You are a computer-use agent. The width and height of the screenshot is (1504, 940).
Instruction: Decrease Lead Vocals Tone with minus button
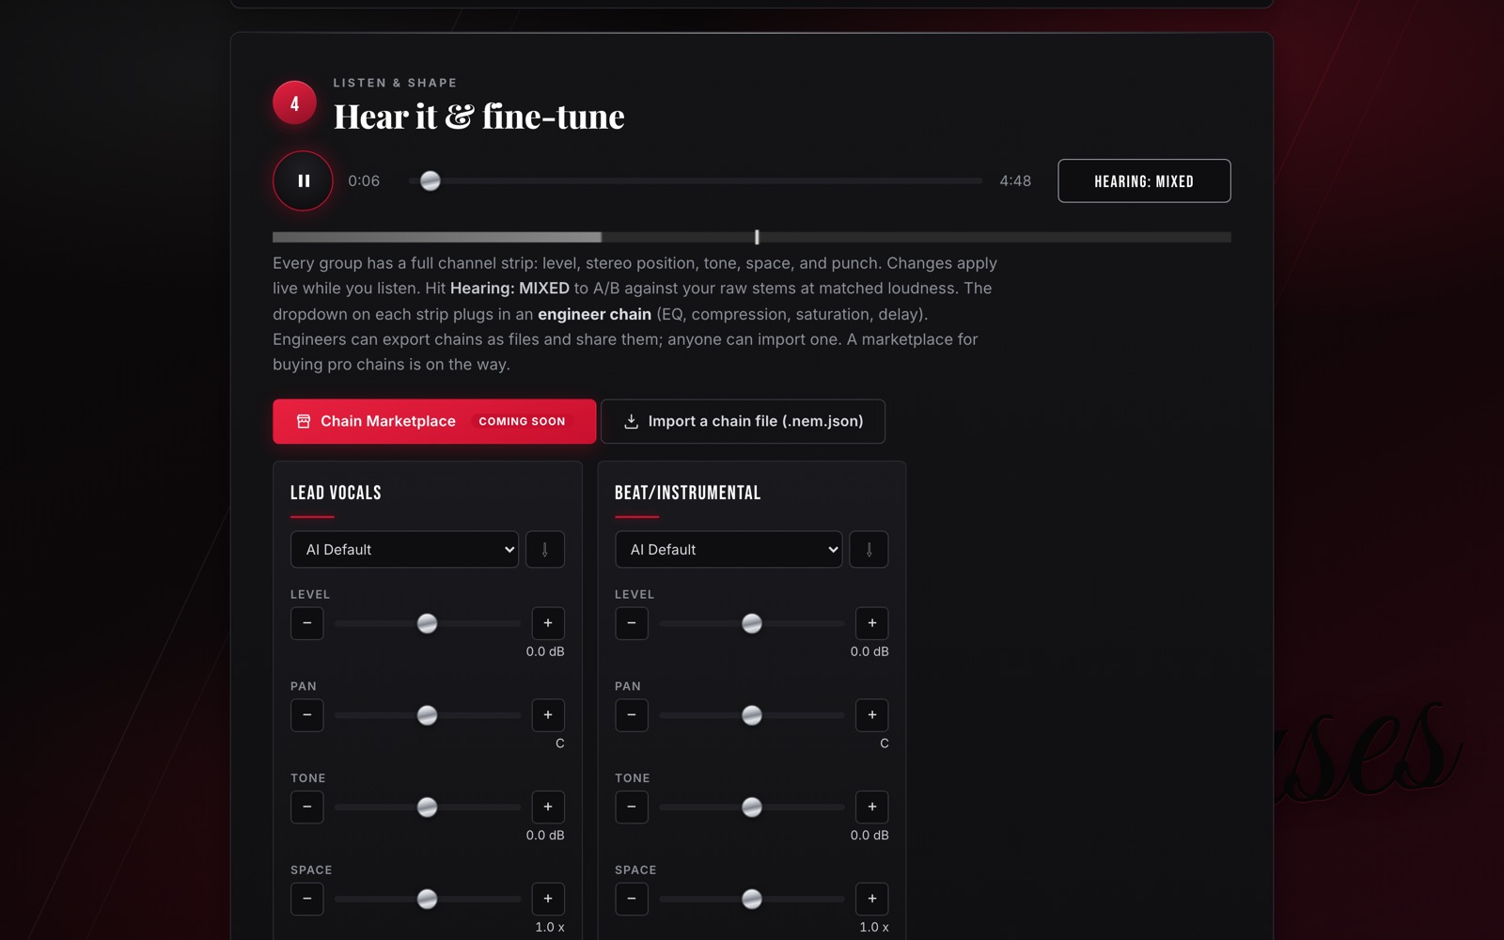pyautogui.click(x=307, y=807)
